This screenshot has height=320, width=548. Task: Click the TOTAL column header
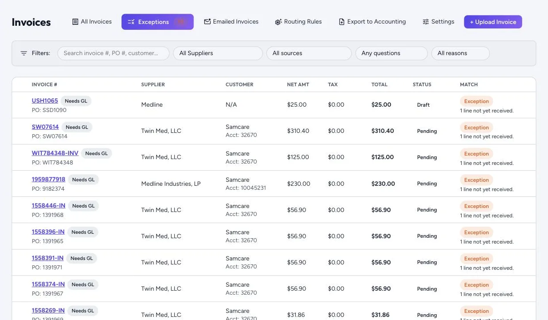[x=379, y=84]
